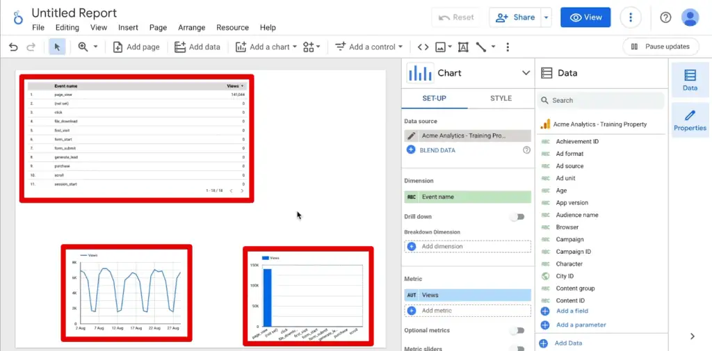Open the Data side panel tab
The width and height of the screenshot is (712, 351).
(690, 81)
